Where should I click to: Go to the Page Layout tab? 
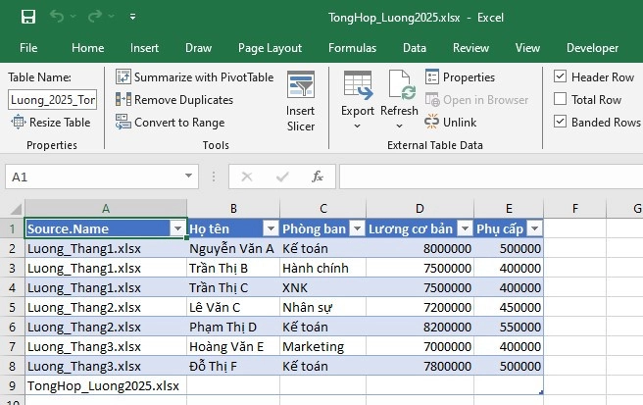[x=270, y=48]
